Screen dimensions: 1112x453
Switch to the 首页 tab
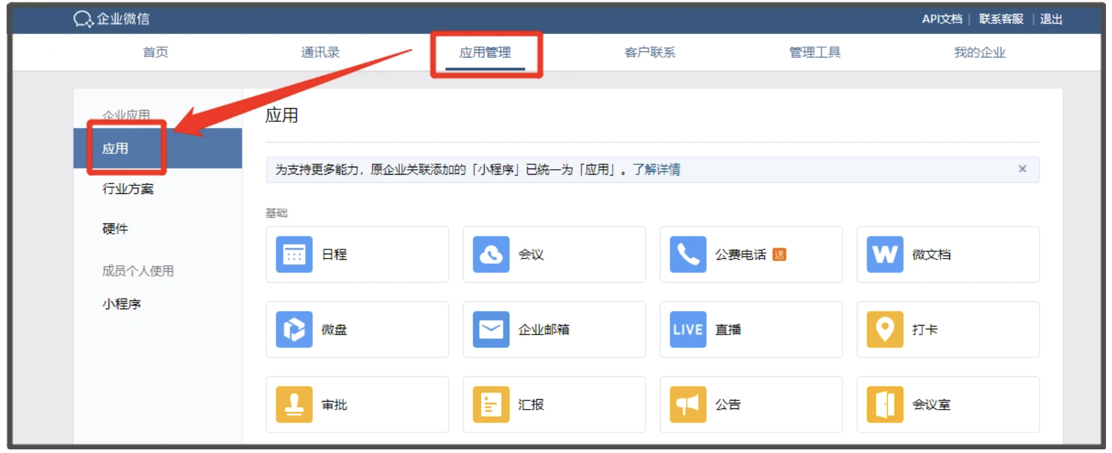click(x=155, y=53)
